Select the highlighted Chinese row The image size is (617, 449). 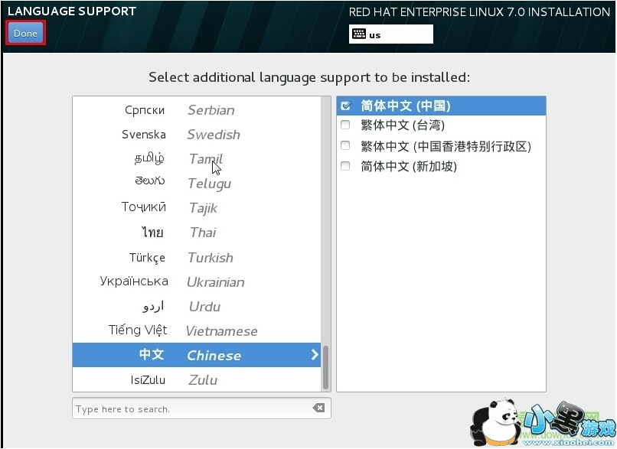(197, 355)
